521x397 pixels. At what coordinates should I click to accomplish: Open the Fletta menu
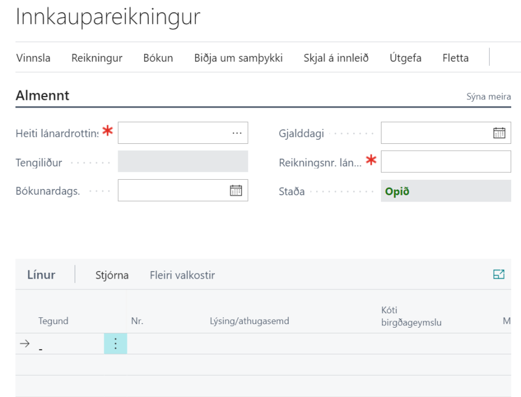point(455,58)
